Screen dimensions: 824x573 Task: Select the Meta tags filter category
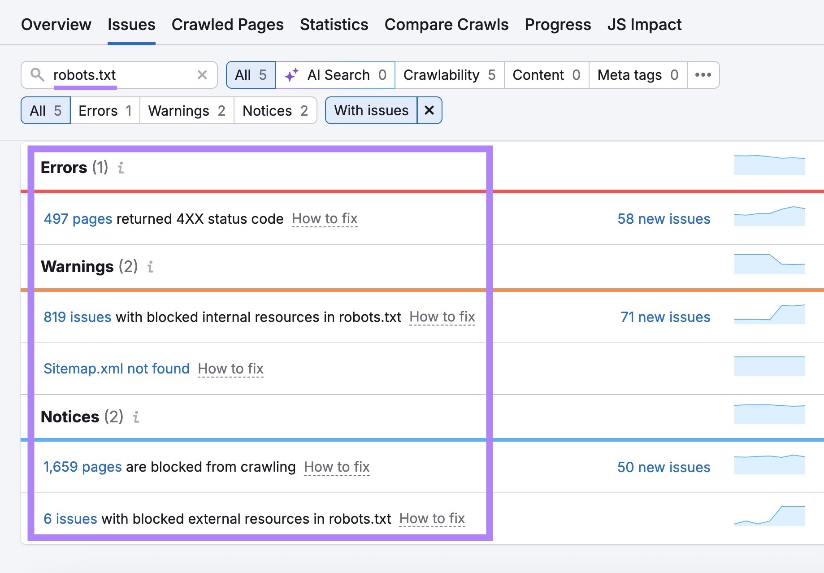637,75
